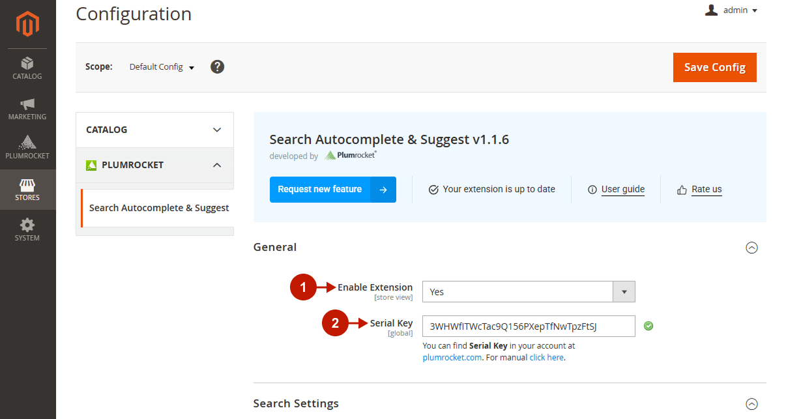The width and height of the screenshot is (786, 419).
Task: Collapse the PLUMROCKET configuration tab
Action: (x=154, y=165)
